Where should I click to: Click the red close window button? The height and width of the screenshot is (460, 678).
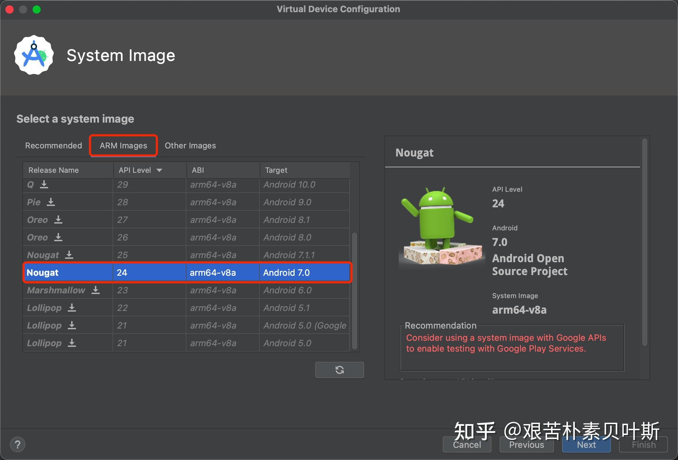pos(9,9)
